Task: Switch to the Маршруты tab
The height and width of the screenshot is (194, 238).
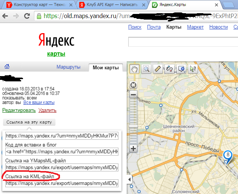Action: click(69, 67)
